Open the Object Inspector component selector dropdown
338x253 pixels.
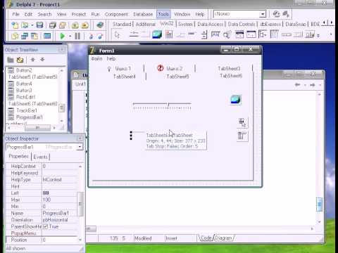coord(80,147)
